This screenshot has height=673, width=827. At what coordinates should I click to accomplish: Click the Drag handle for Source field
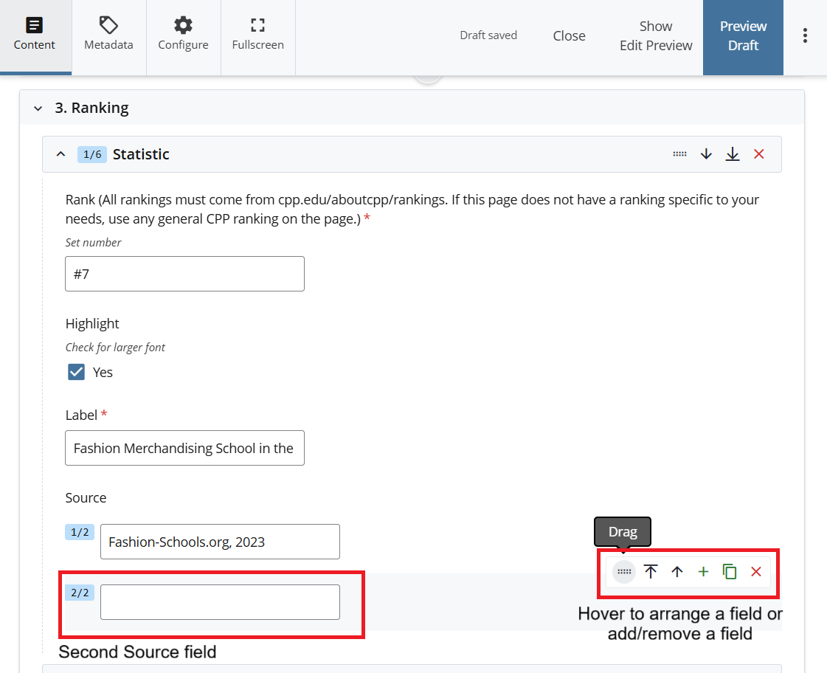pyautogui.click(x=624, y=572)
